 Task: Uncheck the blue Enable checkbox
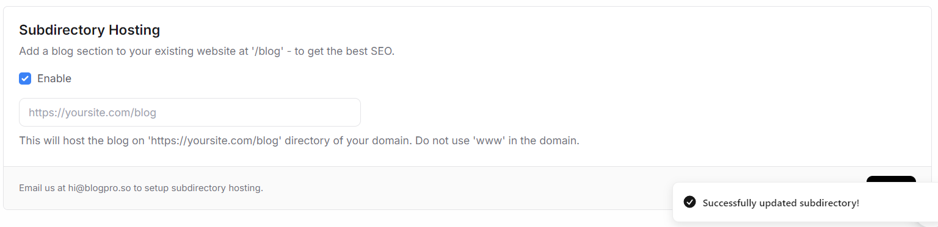click(x=25, y=79)
